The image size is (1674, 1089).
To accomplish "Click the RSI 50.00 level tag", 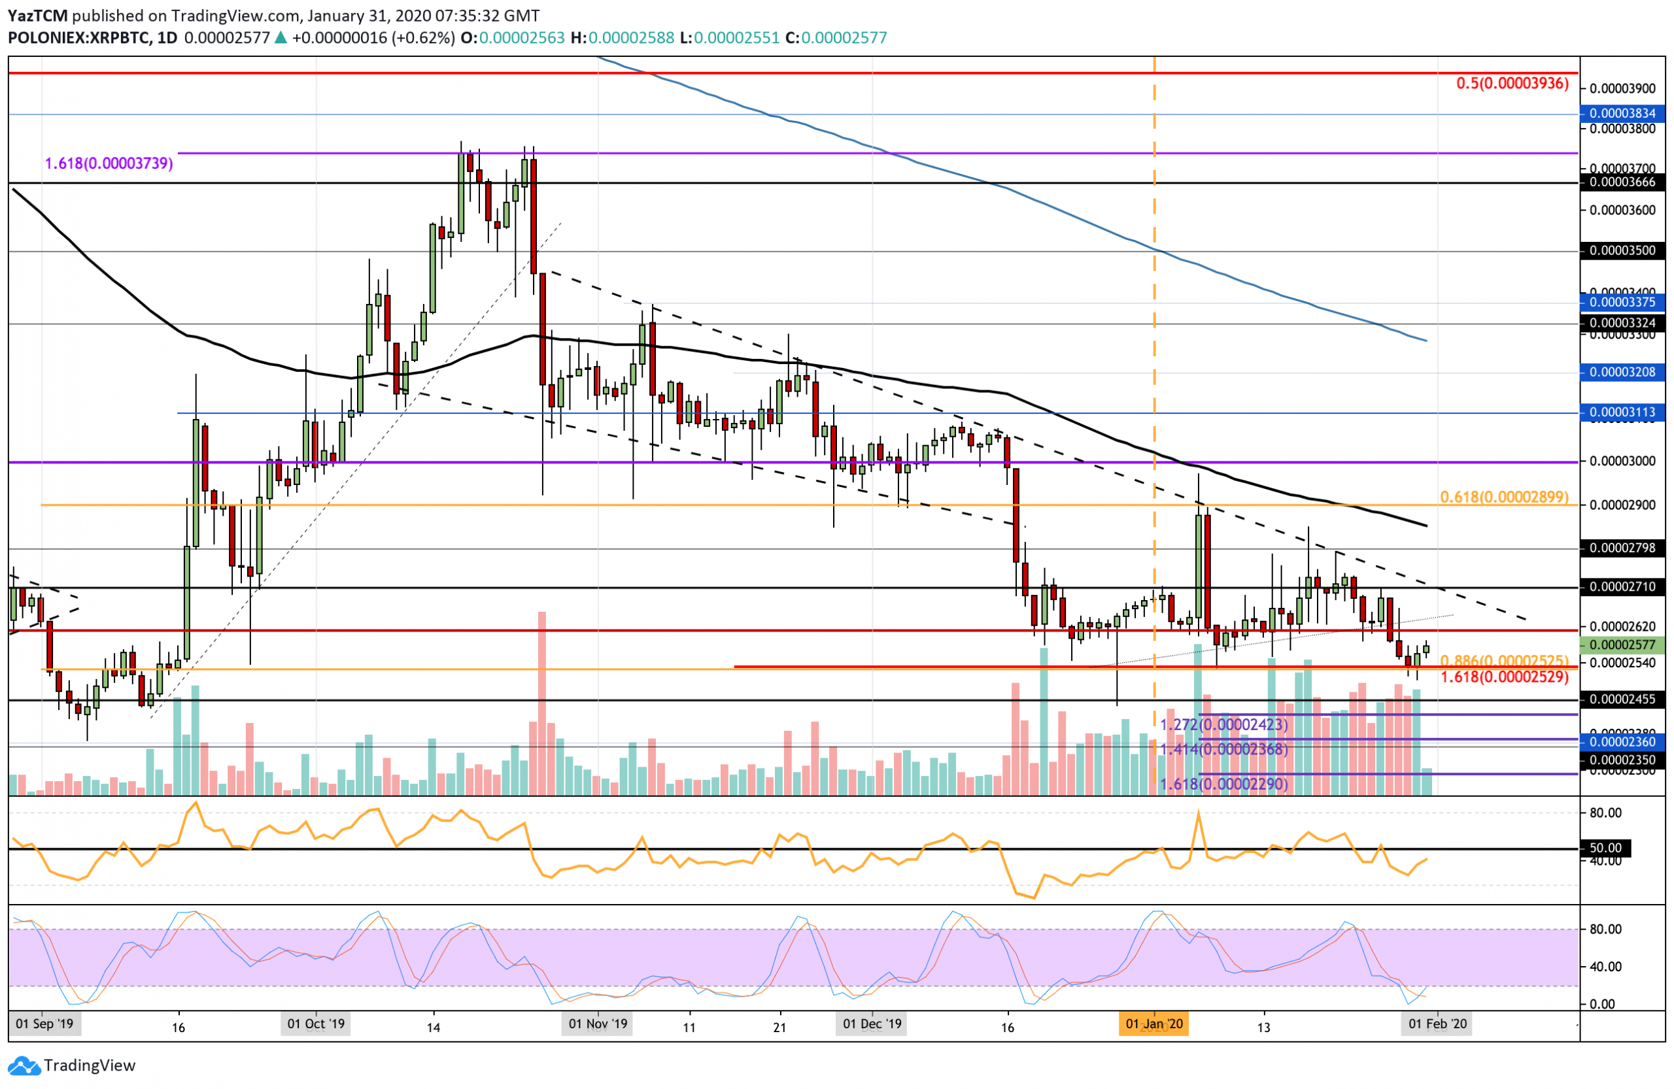I will (x=1605, y=849).
